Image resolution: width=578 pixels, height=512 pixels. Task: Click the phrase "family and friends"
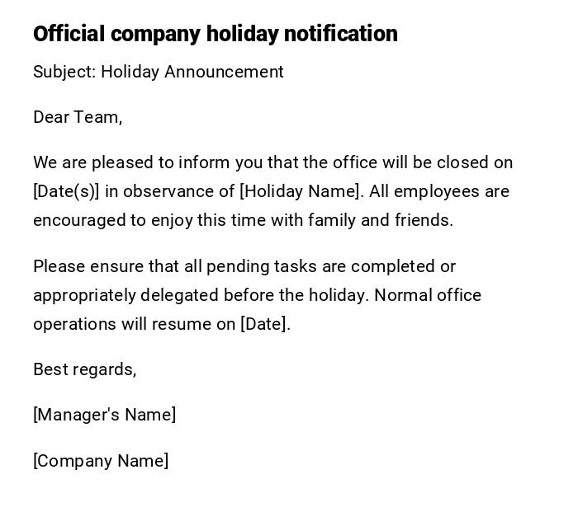(x=380, y=220)
